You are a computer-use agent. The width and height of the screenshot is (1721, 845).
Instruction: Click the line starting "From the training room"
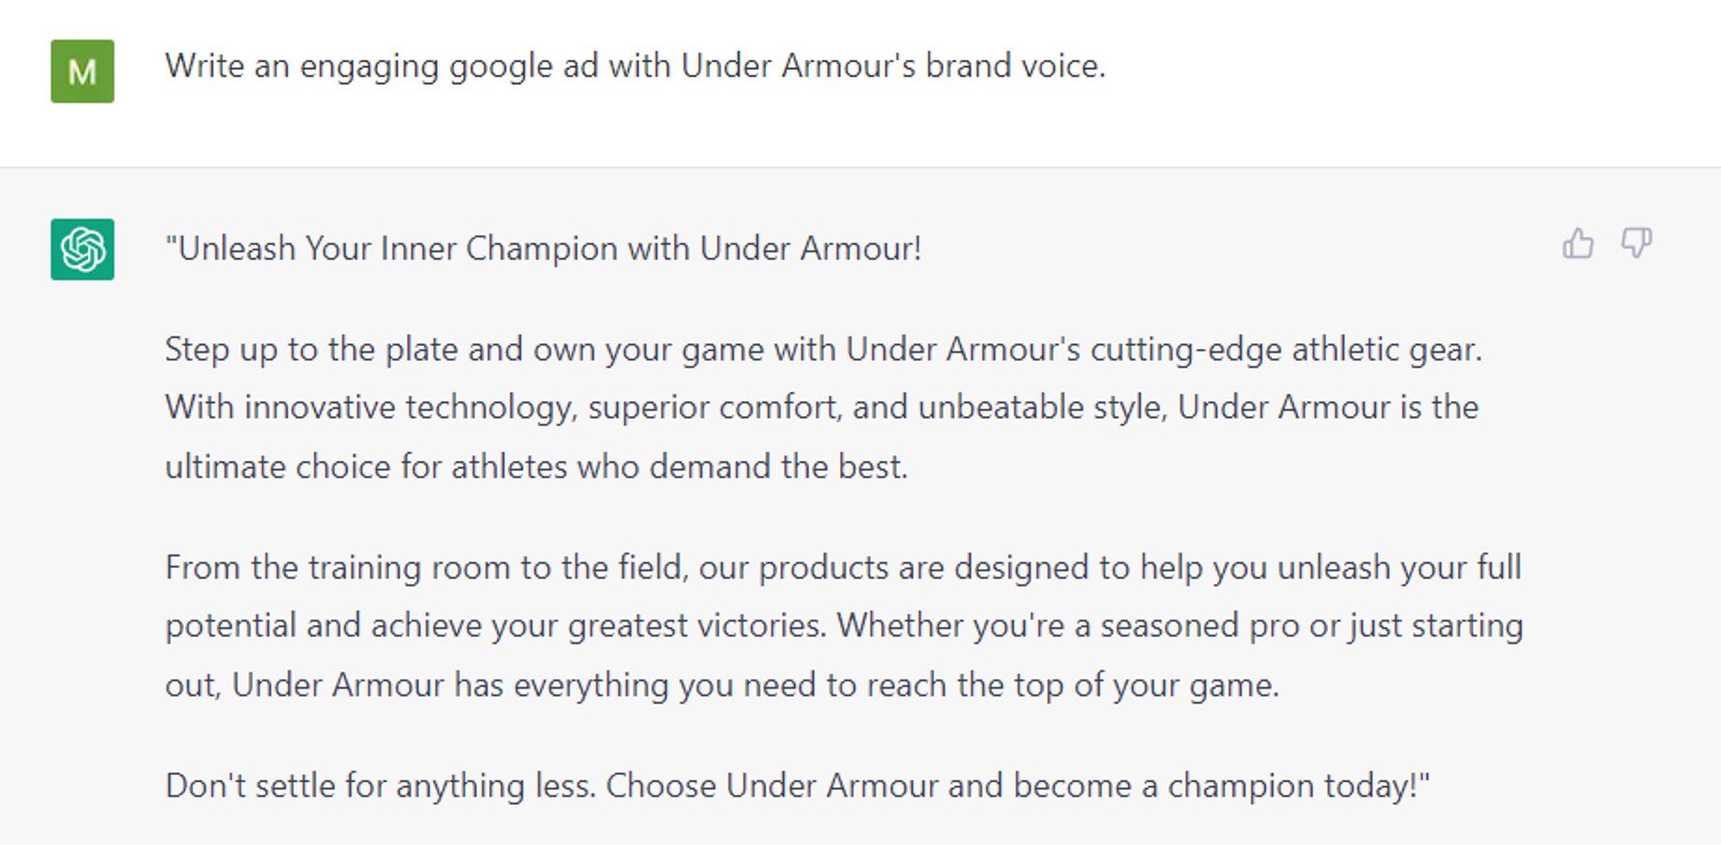(x=843, y=567)
